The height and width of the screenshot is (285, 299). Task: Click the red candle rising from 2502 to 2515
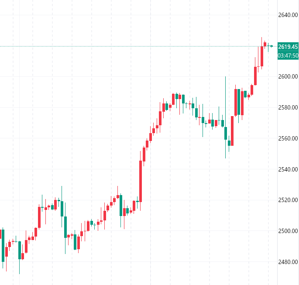tap(39, 217)
